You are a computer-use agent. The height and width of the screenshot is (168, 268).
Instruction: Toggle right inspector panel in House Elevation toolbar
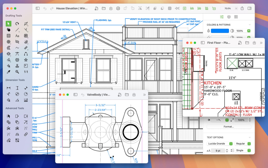[250, 8]
